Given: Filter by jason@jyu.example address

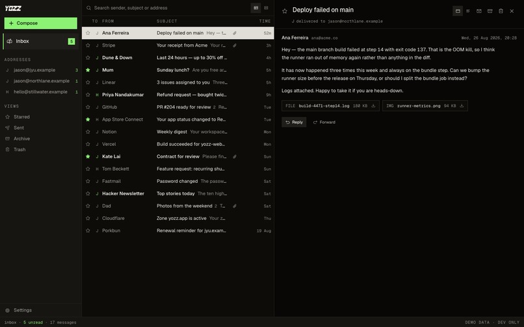Looking at the screenshot, I should [x=41, y=70].
